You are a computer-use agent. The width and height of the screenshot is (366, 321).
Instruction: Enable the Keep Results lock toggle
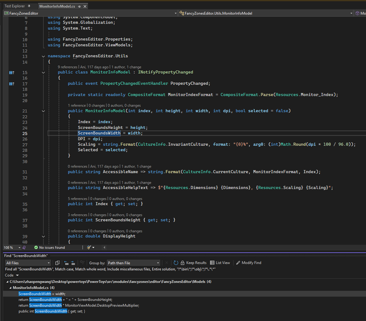(x=183, y=263)
